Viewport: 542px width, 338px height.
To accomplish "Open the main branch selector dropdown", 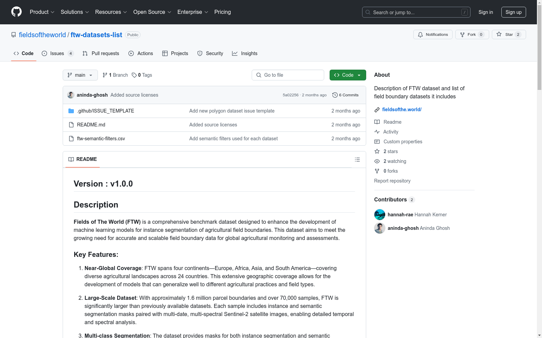I will point(80,75).
